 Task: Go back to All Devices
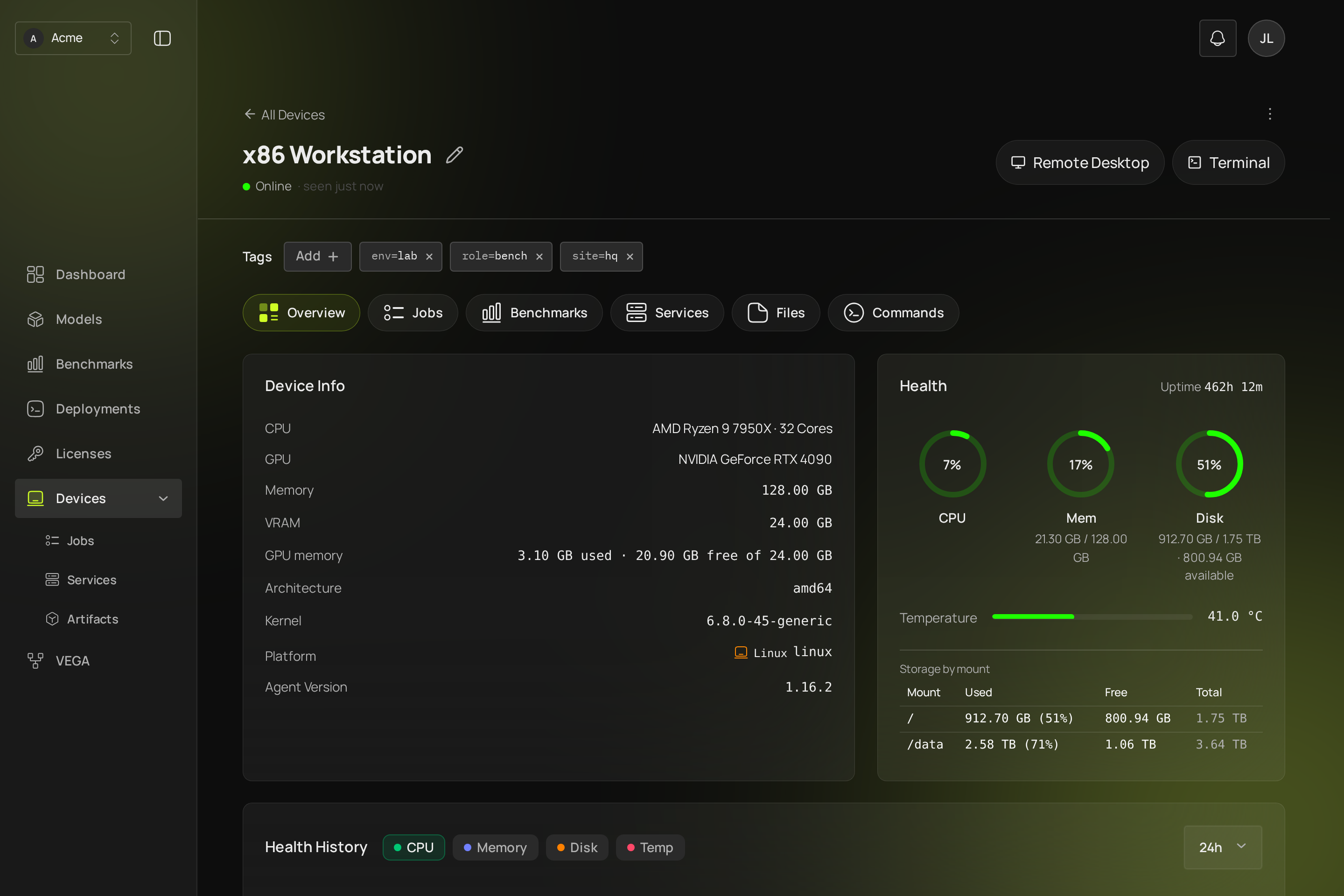coord(284,115)
